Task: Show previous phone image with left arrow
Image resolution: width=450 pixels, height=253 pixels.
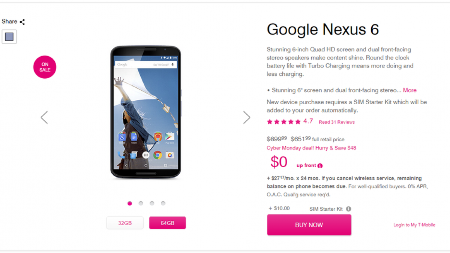Action: tap(44, 117)
